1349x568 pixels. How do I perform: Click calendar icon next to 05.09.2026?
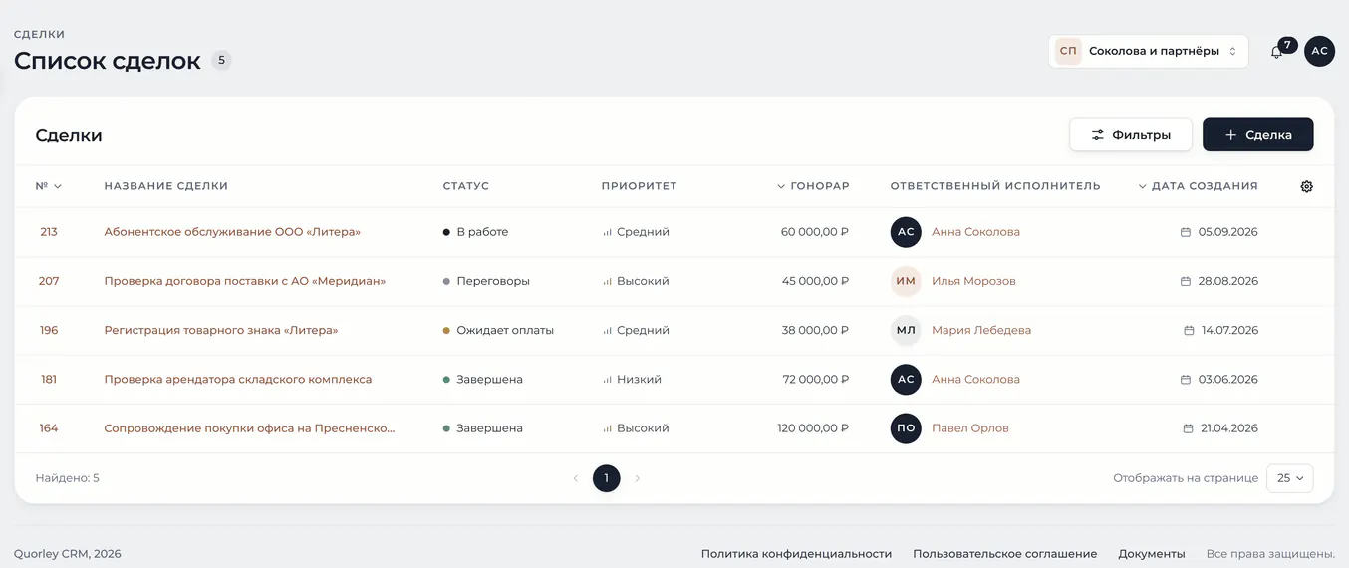point(1186,232)
